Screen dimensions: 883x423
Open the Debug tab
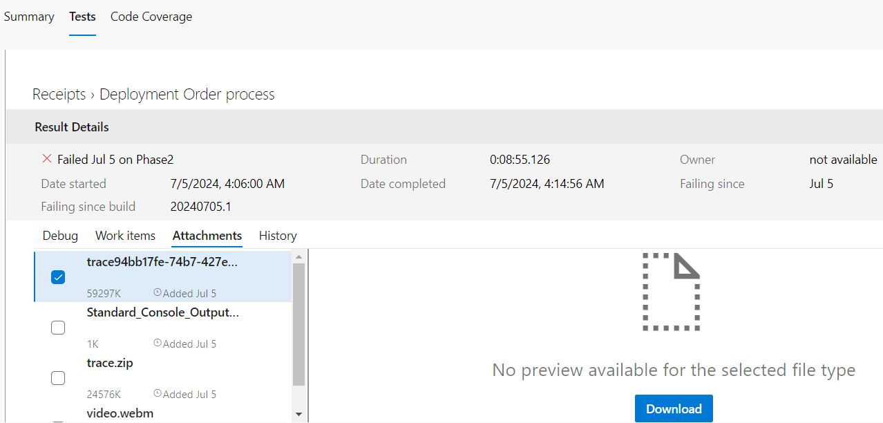pos(60,236)
